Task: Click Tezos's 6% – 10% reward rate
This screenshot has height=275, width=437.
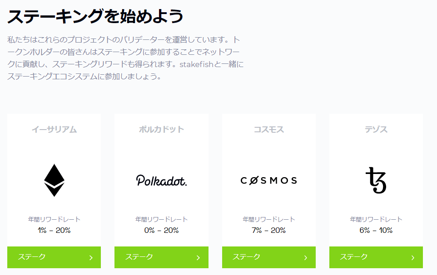Action: (x=376, y=230)
